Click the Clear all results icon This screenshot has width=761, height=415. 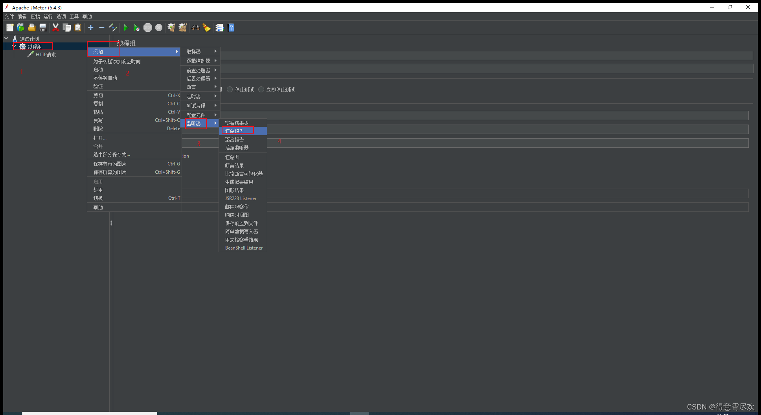(182, 28)
